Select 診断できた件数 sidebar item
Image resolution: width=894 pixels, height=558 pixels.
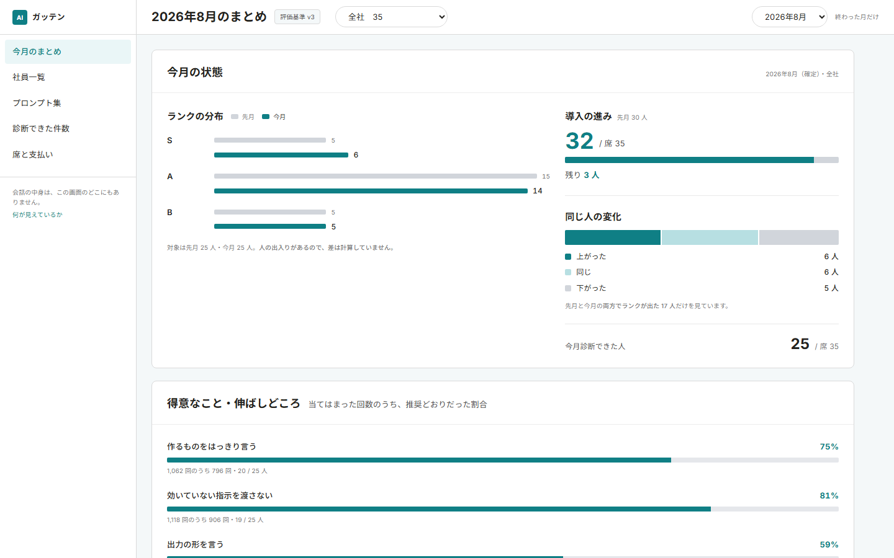click(x=68, y=128)
